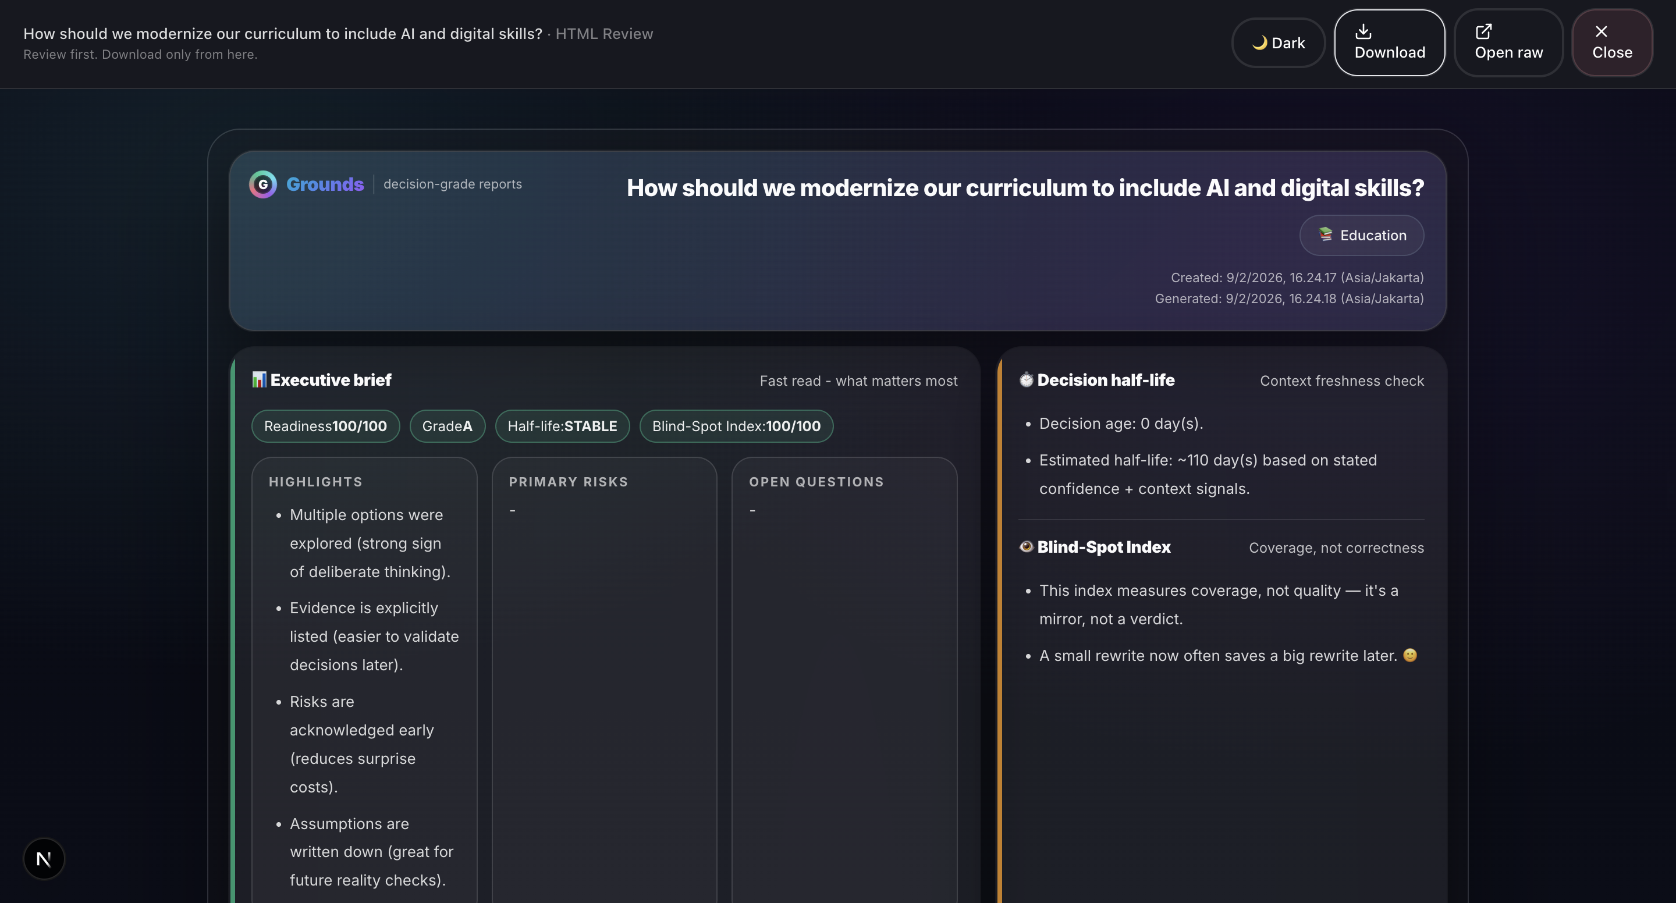The width and height of the screenshot is (1676, 903).
Task: Click the Grounds brand name
Action: tap(325, 185)
